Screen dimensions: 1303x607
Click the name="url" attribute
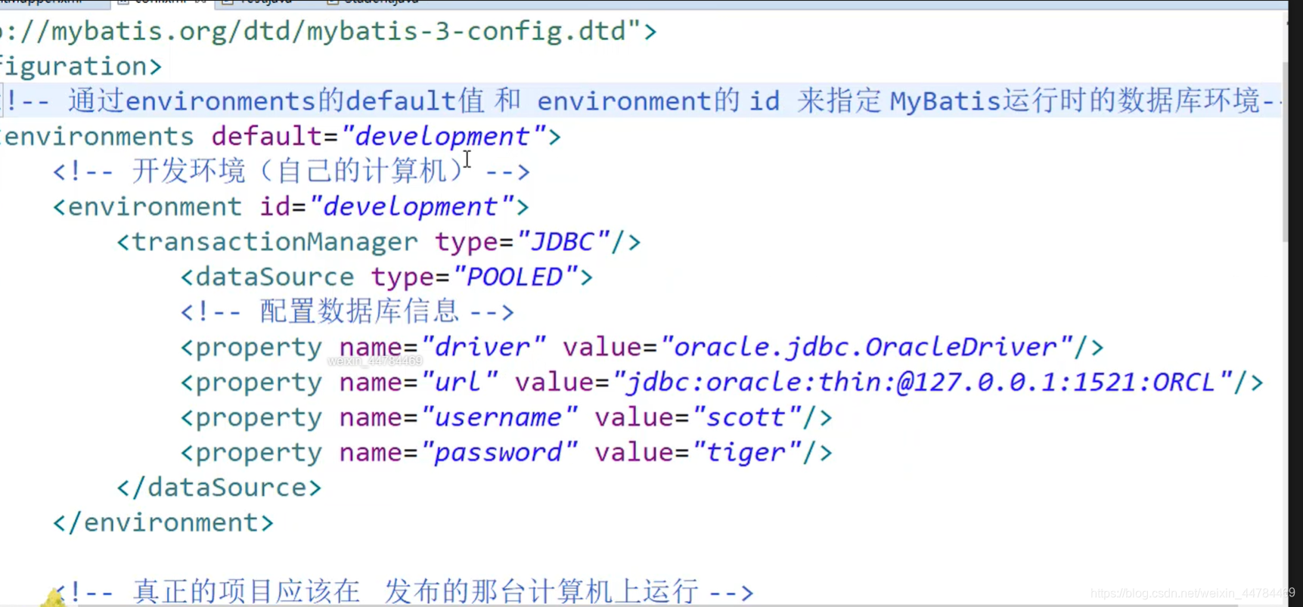(x=419, y=382)
